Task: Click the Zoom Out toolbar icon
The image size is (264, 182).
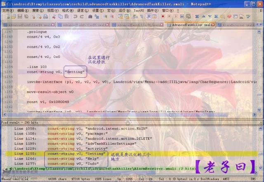Action: pyautogui.click(x=112, y=17)
